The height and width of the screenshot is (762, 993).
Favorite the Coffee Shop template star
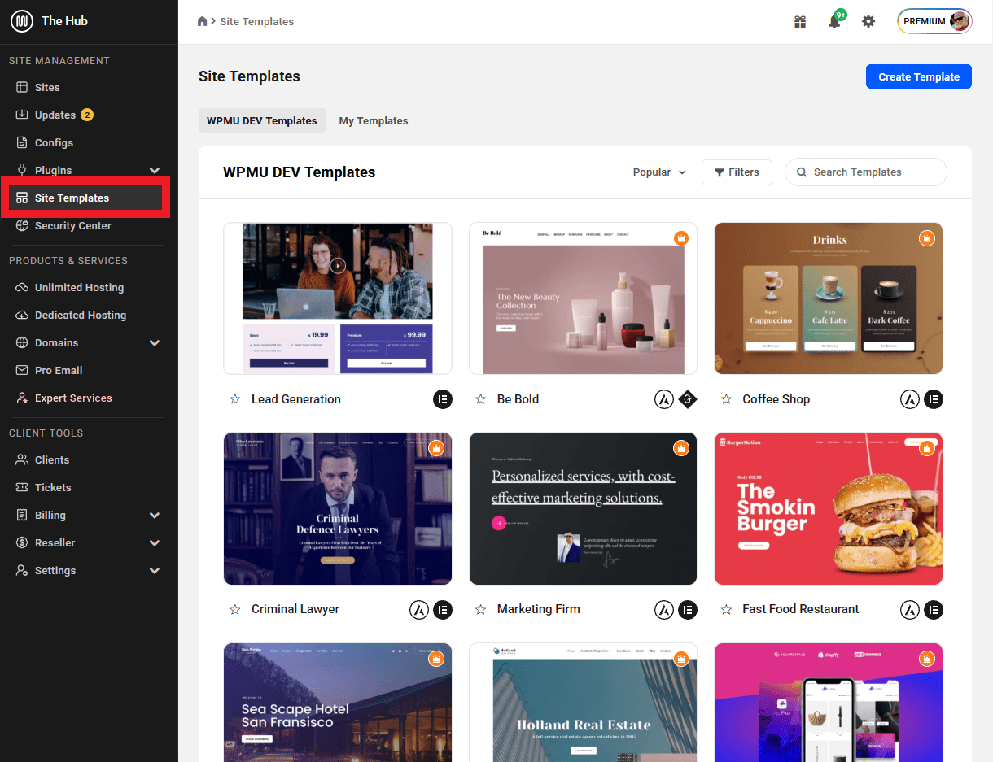(726, 399)
